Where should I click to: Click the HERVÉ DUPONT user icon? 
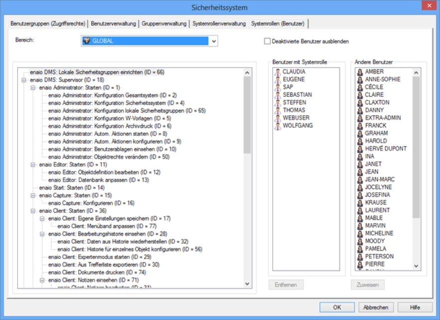pyautogui.click(x=360, y=149)
